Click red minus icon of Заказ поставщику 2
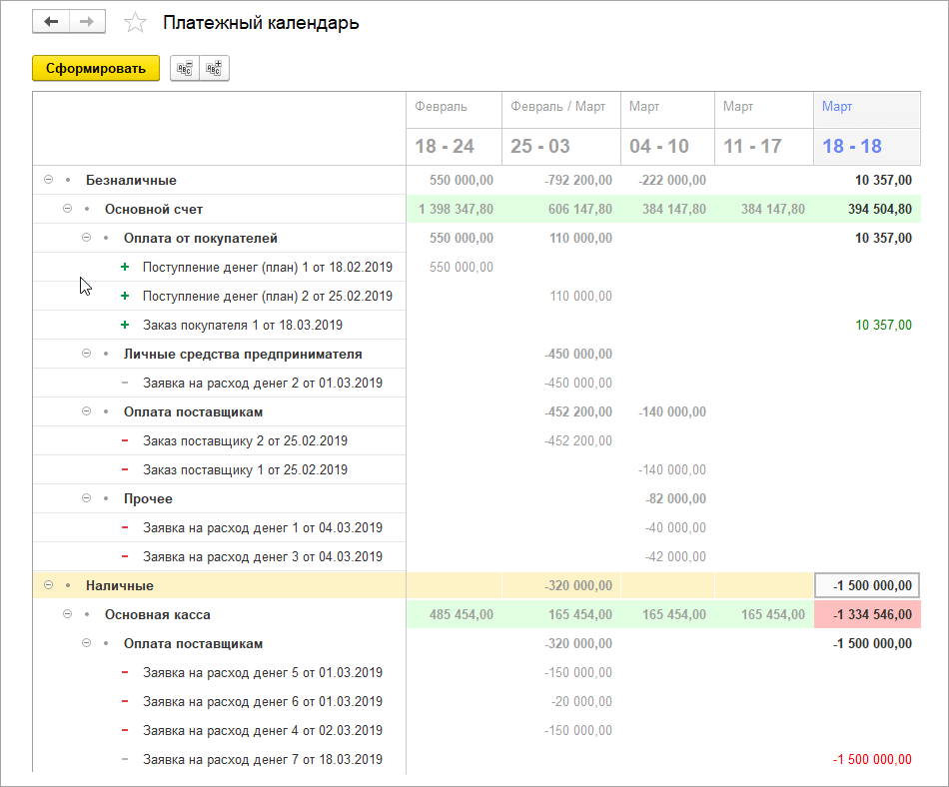Screen dimensions: 949x787 tap(125, 441)
